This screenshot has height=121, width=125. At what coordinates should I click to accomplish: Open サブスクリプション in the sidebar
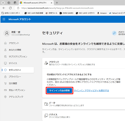point(18,57)
